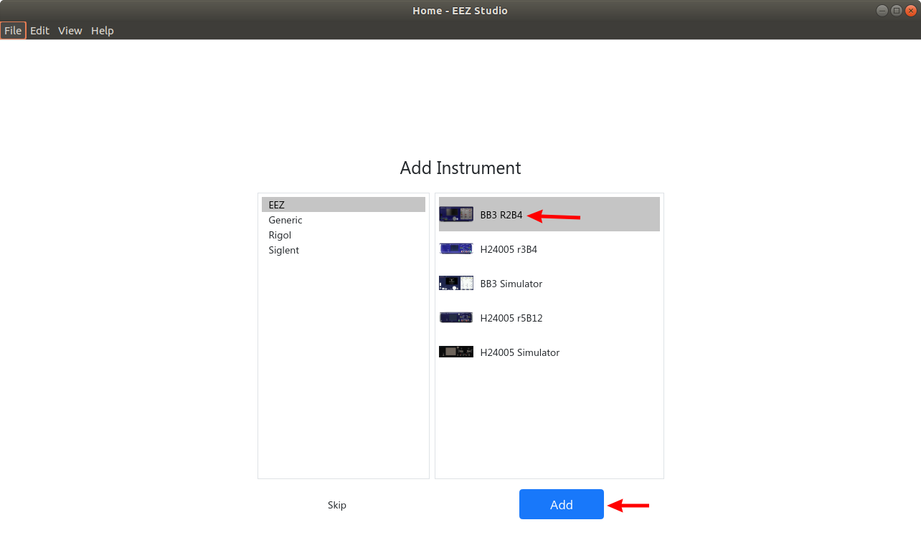Select the H24005 Simulator label
The image size is (921, 535).
pos(520,352)
